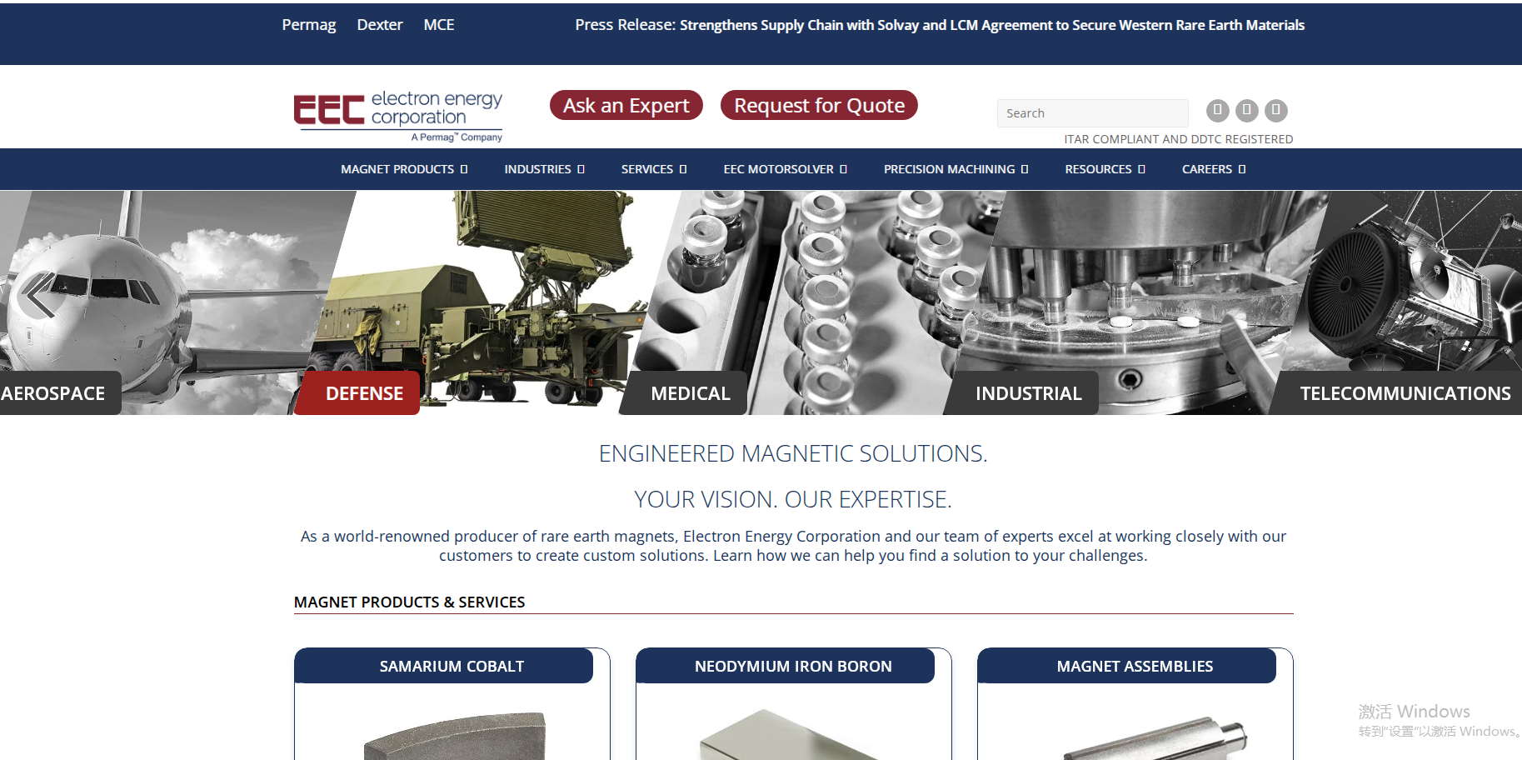
Task: Click the Ask an Expert button
Action: pyautogui.click(x=626, y=105)
